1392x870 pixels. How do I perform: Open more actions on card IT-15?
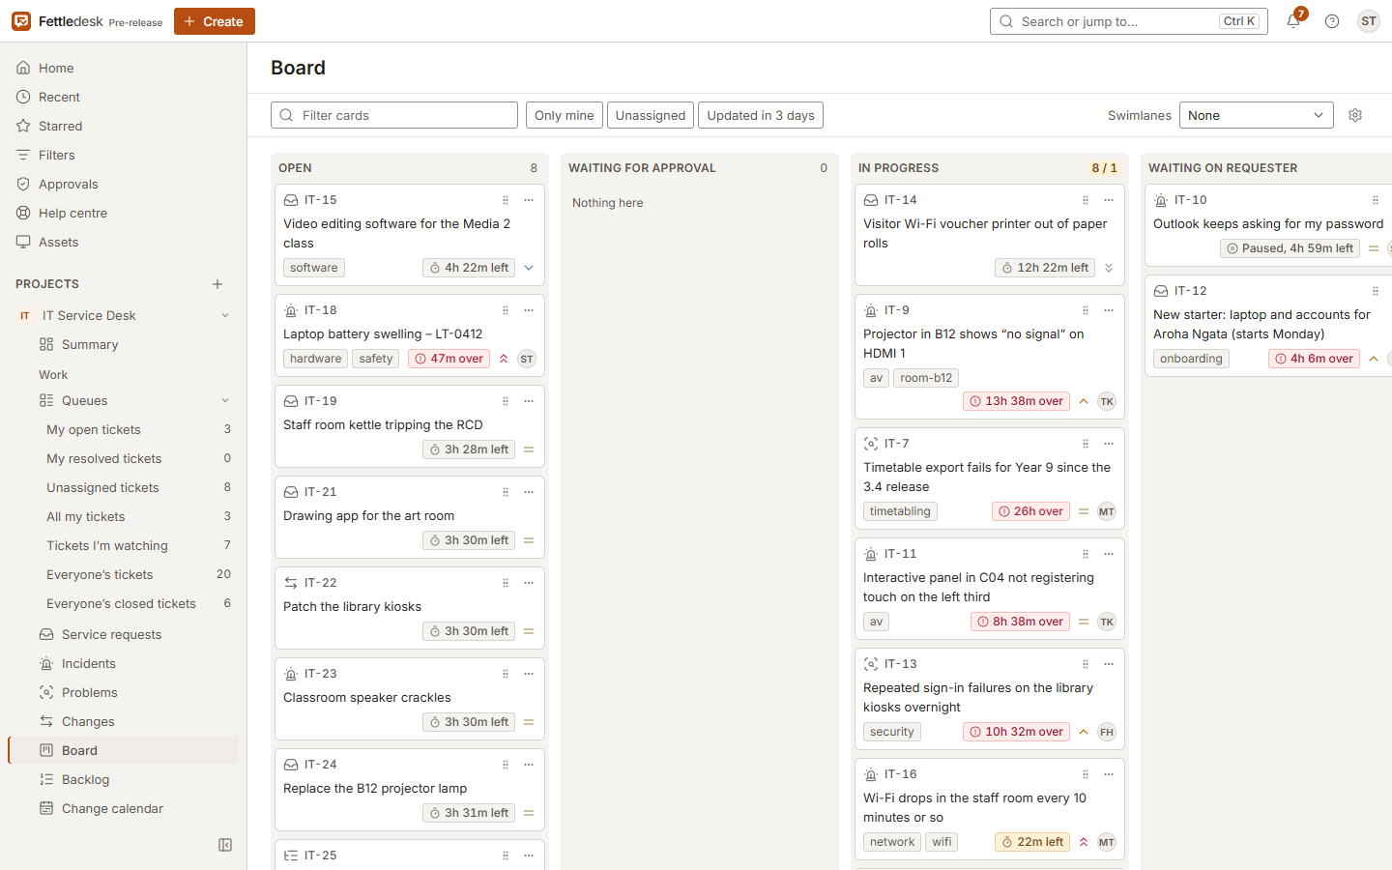coord(529,200)
